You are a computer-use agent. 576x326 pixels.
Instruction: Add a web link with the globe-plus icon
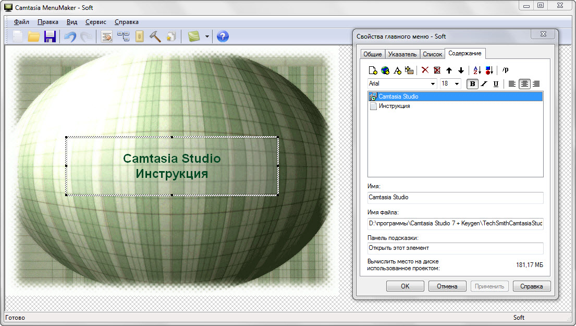385,70
